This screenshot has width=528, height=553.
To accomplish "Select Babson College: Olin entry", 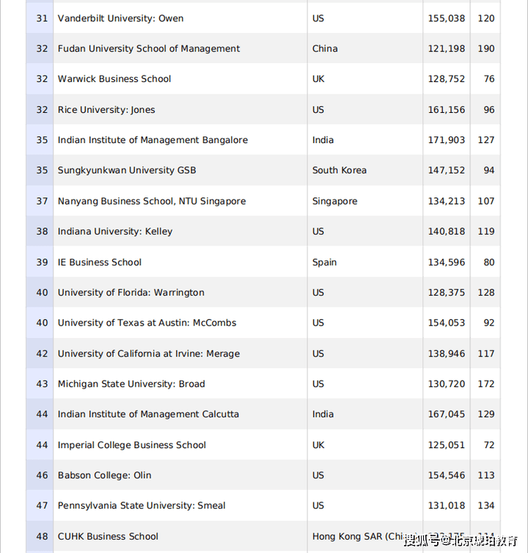I will (105, 475).
